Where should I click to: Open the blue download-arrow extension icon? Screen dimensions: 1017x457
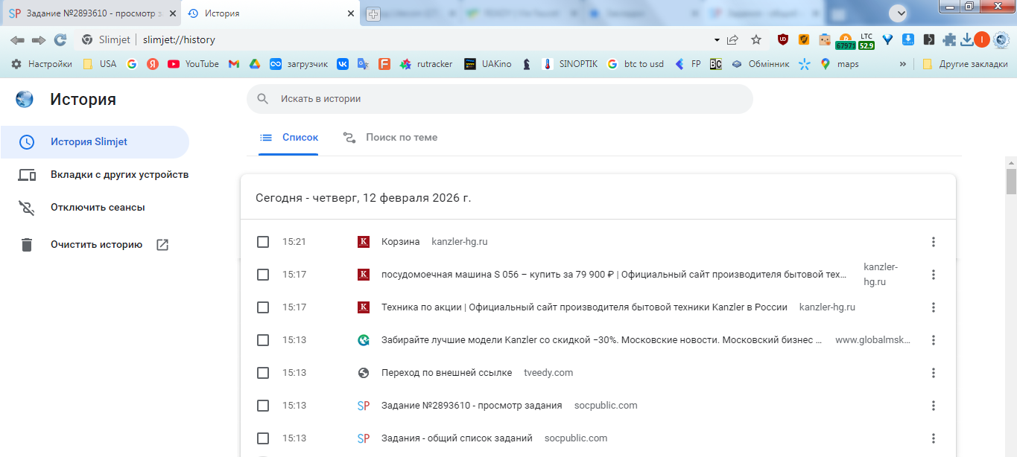[908, 39]
